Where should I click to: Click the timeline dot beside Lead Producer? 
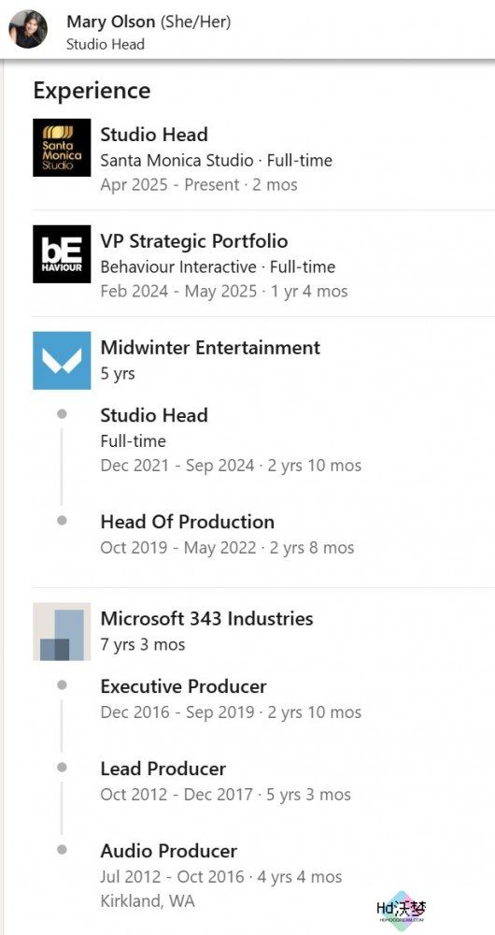coord(62,768)
